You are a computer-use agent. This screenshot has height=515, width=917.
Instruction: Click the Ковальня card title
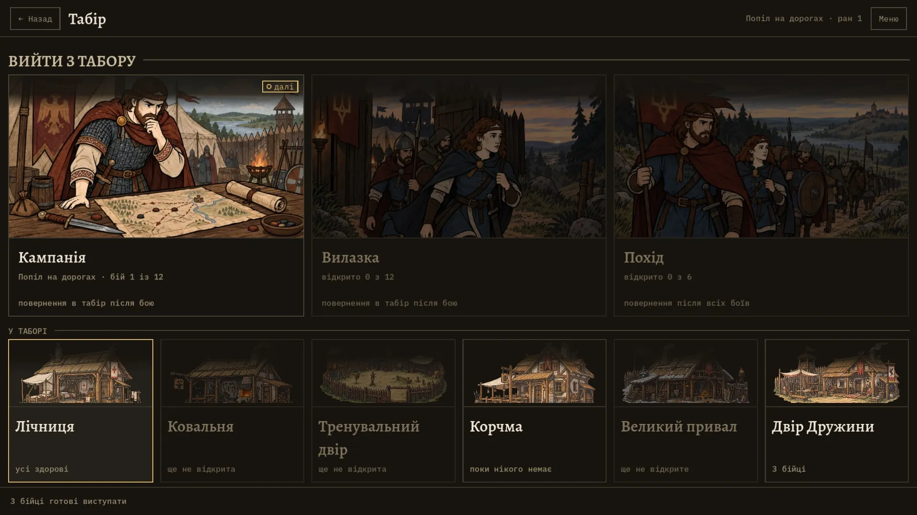201,426
